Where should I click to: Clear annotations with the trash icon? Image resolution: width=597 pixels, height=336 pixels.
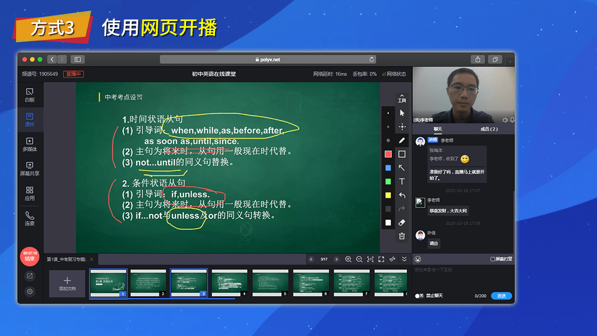pyautogui.click(x=402, y=235)
